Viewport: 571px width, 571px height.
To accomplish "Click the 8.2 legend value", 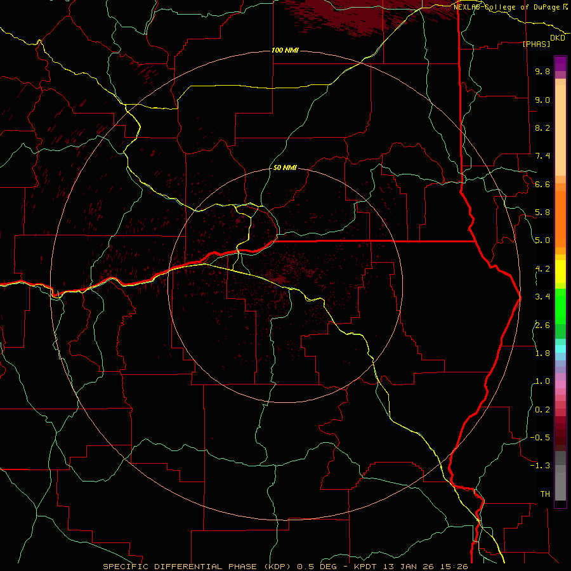I will point(542,128).
